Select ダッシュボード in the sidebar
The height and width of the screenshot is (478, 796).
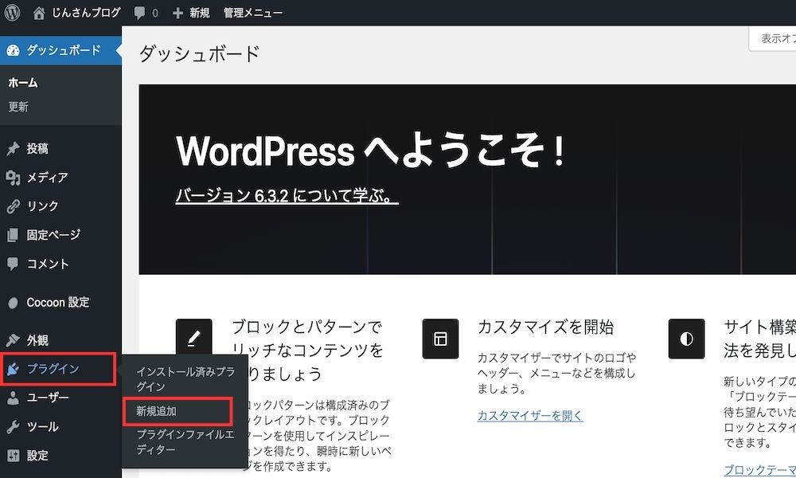pos(61,50)
